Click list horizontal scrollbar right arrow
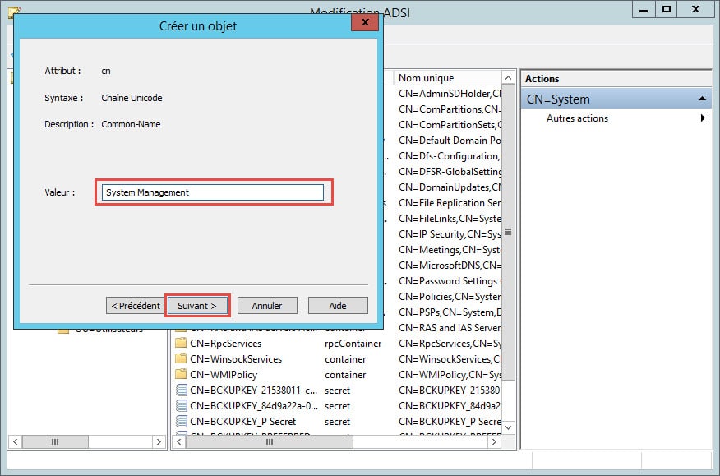 494,441
